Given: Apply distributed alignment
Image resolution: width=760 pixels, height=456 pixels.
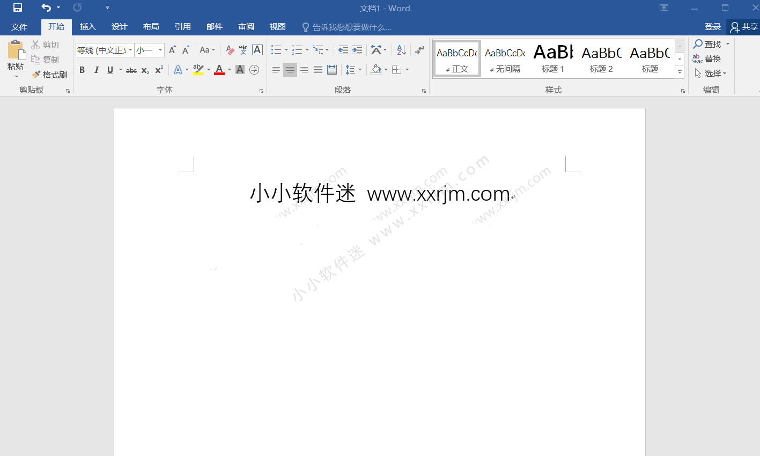Looking at the screenshot, I should [332, 70].
